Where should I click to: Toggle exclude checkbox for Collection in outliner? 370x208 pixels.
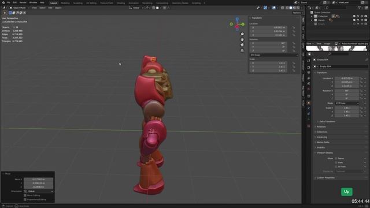coord(354,16)
